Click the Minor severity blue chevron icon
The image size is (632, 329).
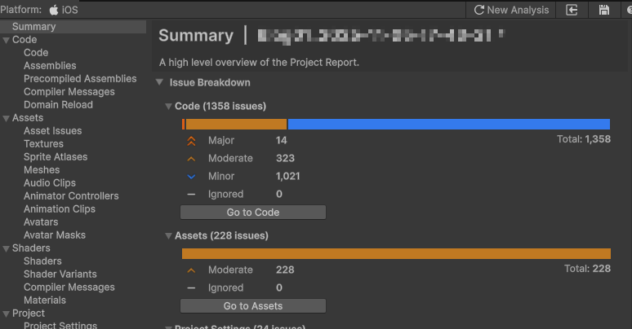191,177
